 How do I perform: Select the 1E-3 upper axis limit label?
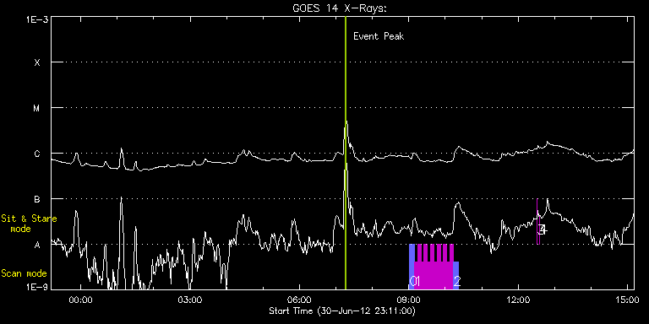[x=36, y=19]
